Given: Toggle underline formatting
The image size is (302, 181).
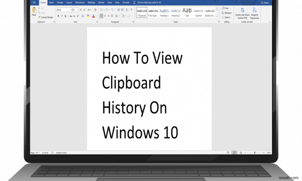Looking at the screenshot, I should click(x=65, y=16).
